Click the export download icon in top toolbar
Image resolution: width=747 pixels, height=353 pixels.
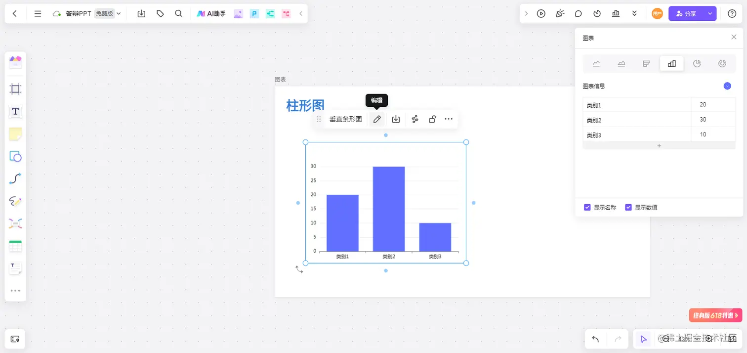click(x=141, y=14)
